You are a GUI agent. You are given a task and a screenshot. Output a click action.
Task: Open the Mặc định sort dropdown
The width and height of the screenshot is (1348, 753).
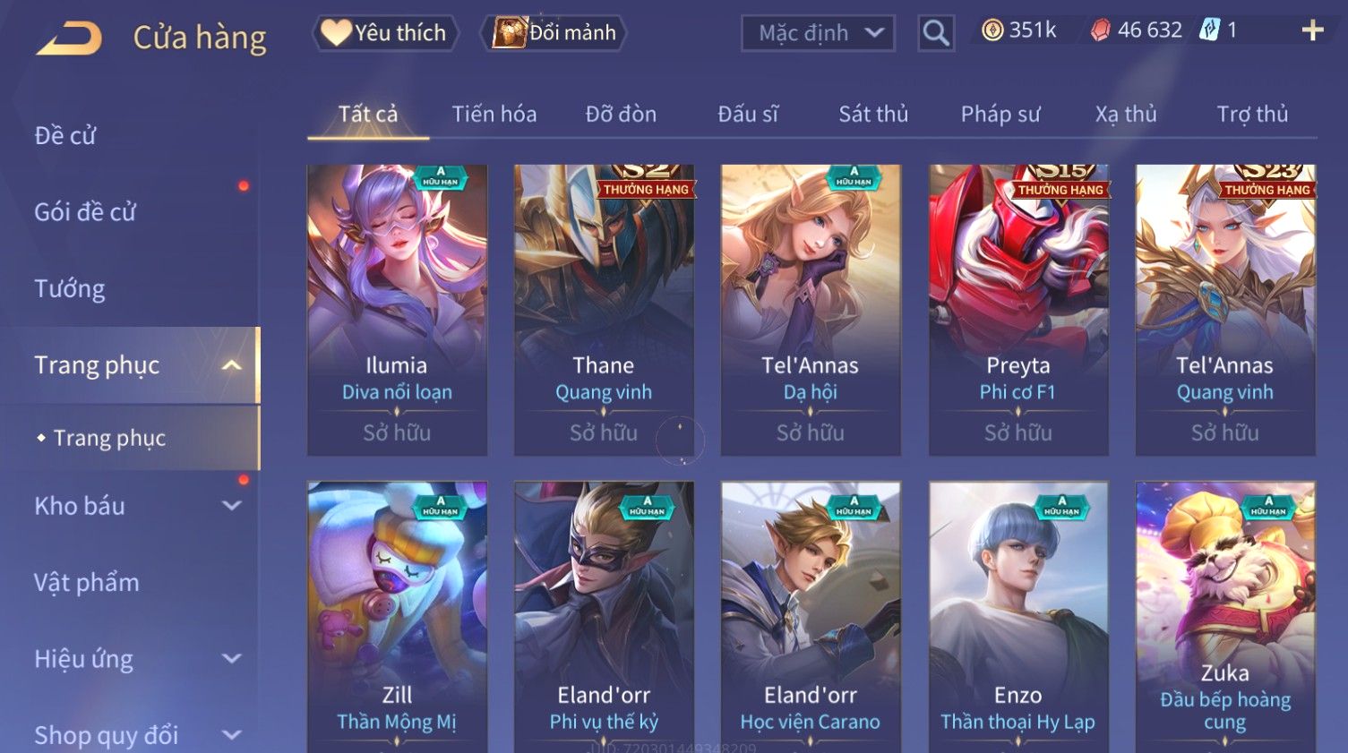point(818,33)
